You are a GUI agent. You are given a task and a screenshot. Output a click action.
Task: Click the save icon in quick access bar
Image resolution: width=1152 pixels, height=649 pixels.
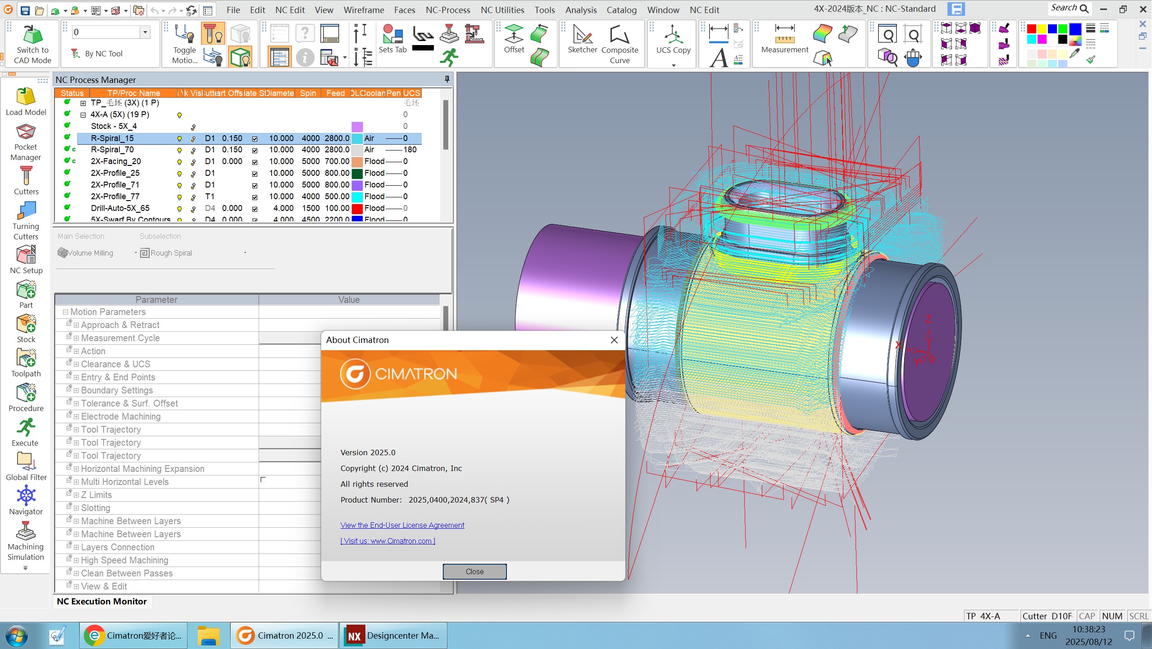click(x=25, y=10)
